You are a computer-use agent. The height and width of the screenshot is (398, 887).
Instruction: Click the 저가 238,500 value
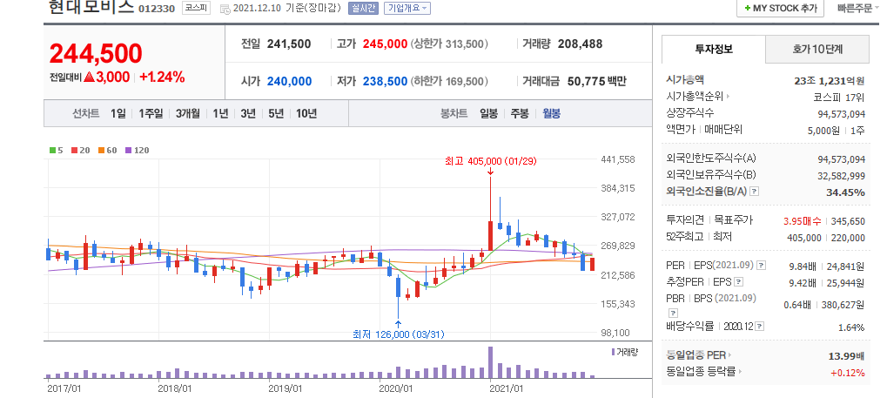click(386, 82)
